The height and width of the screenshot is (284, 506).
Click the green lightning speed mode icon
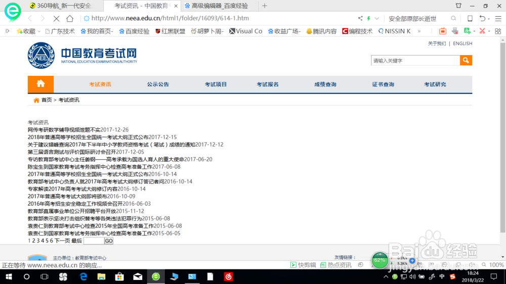click(x=368, y=18)
